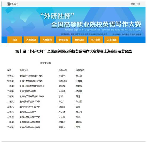Open the 赛区动态 tab

(79, 40)
